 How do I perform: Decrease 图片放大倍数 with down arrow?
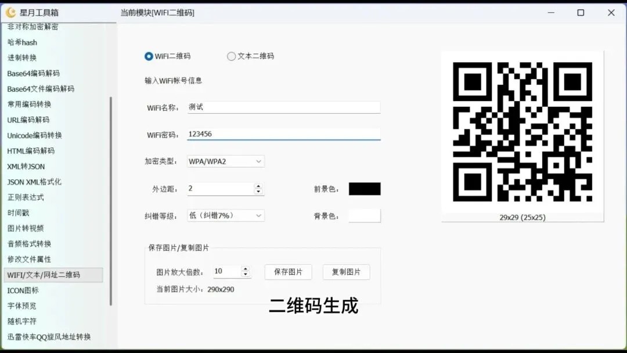[x=246, y=274]
